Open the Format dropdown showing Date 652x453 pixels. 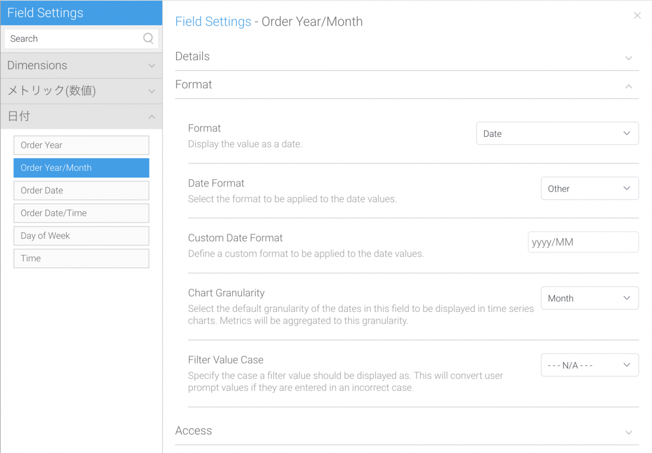tap(557, 133)
